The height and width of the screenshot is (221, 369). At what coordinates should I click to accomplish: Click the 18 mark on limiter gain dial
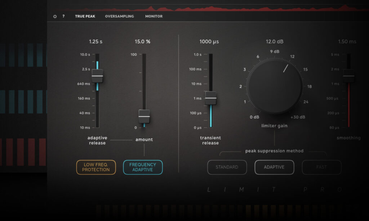pos(310,86)
